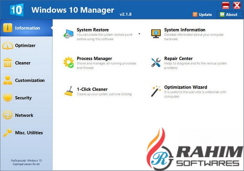The image size is (244, 171).
Task: Click "Helps to diagnose and fix" description
Action: [196, 66]
